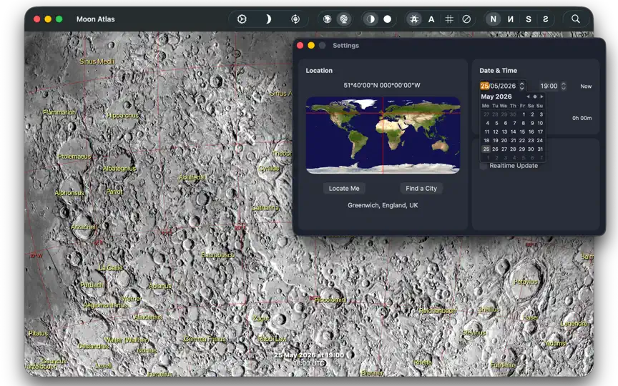Click the stepper next to 19:00
The width and height of the screenshot is (618, 386).
coord(564,86)
